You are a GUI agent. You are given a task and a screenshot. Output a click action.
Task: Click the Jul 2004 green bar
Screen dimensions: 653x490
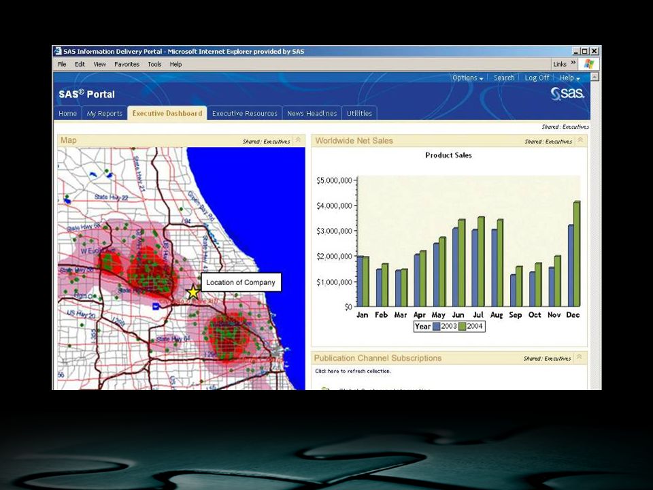tap(481, 261)
